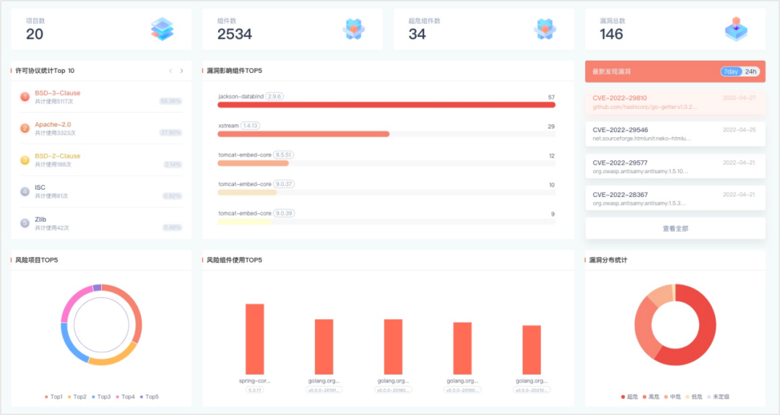Switch latest vulnerabilities to 24h

pos(751,71)
